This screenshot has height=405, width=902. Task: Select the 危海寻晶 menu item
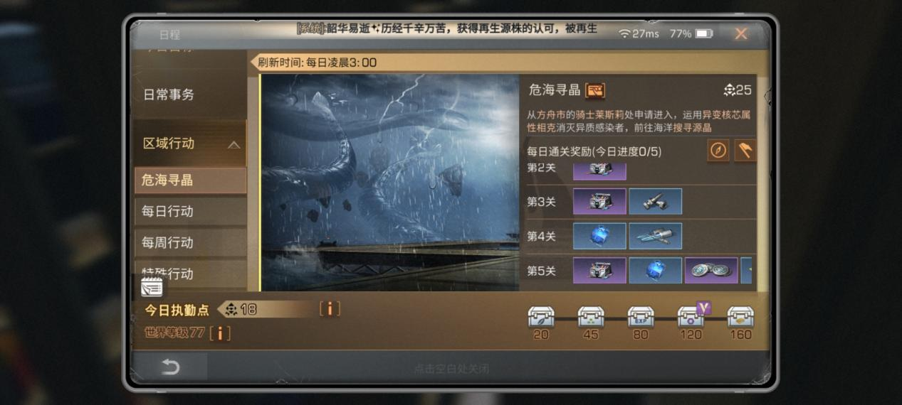(190, 180)
